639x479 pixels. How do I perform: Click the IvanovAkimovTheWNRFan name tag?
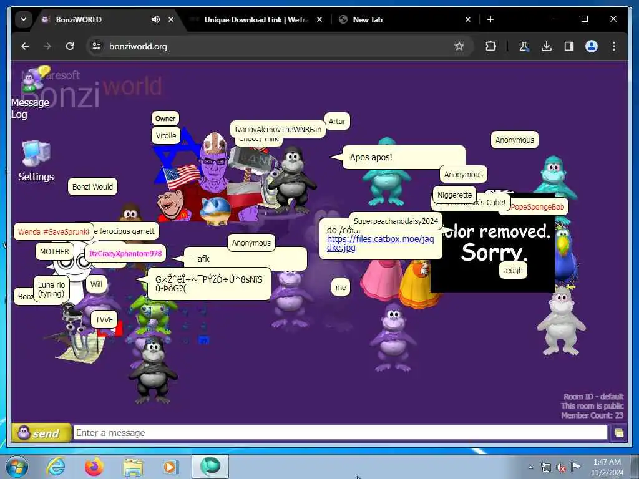click(x=278, y=130)
